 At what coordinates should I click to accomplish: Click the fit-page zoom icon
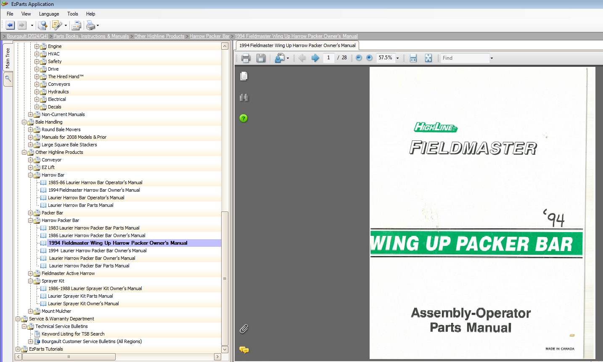click(x=428, y=58)
